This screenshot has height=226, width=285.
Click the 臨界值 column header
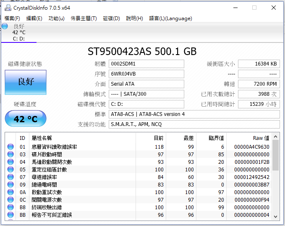[211, 138]
